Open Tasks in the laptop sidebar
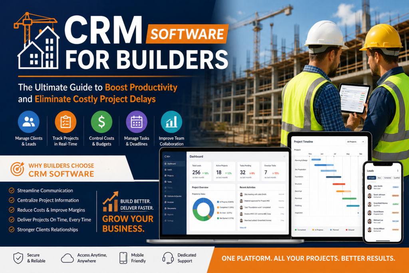The height and width of the screenshot is (273, 409). point(174,181)
